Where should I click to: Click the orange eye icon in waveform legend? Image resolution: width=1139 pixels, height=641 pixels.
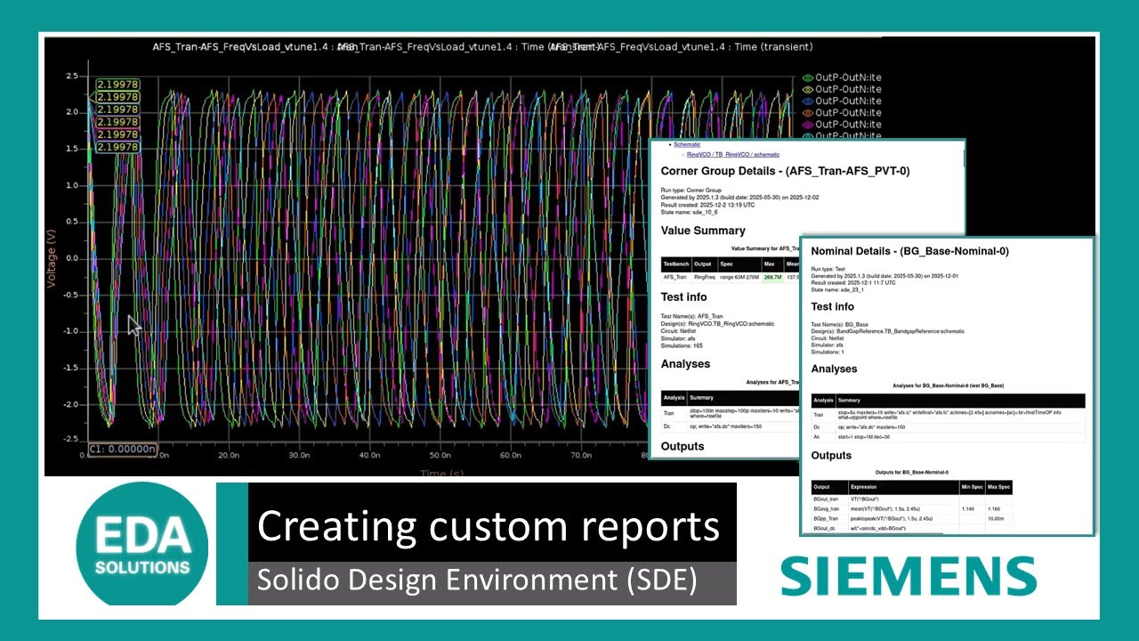point(808,113)
